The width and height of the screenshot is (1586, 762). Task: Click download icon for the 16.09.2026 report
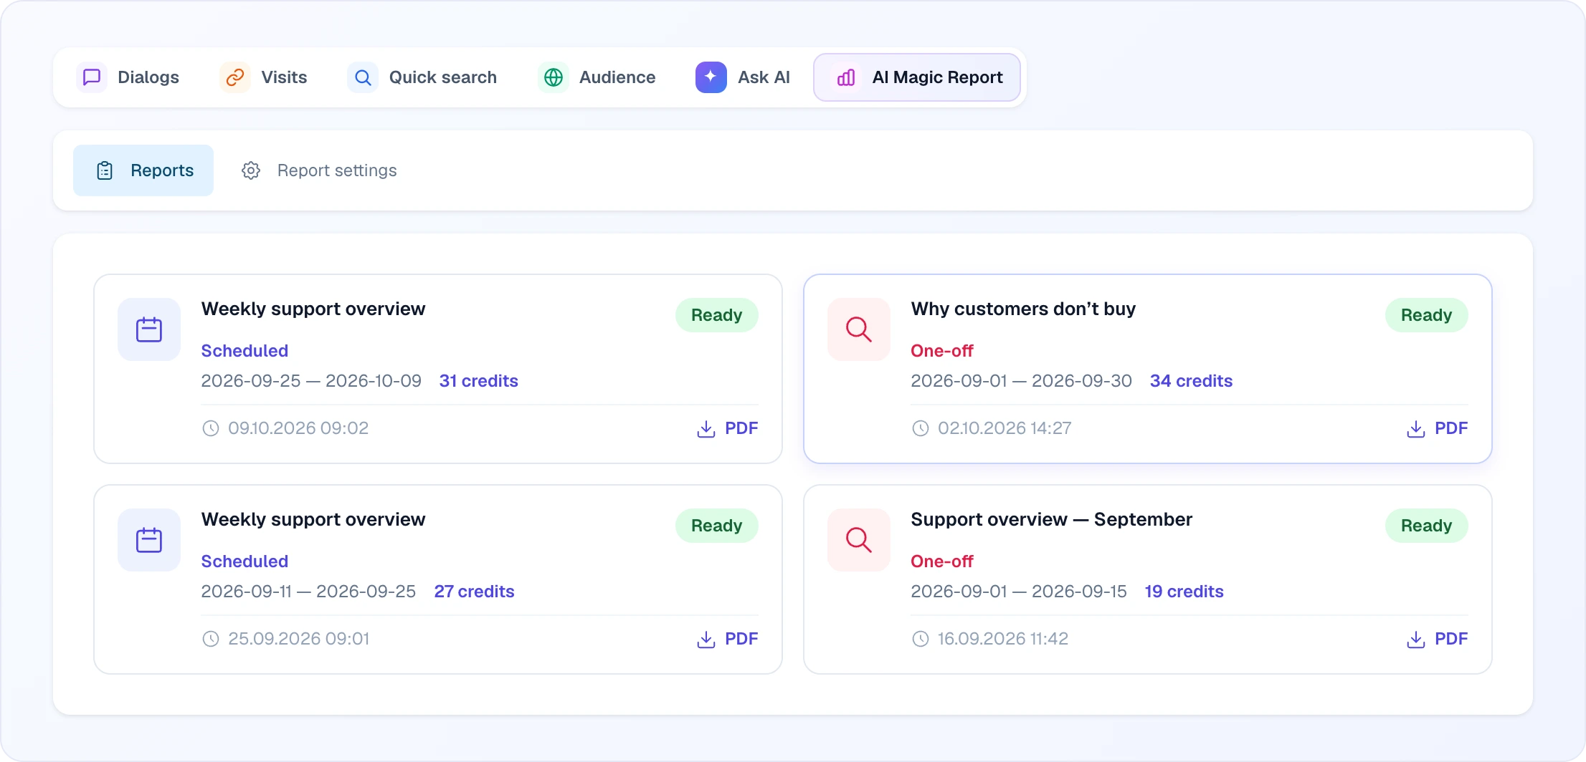coord(1416,640)
